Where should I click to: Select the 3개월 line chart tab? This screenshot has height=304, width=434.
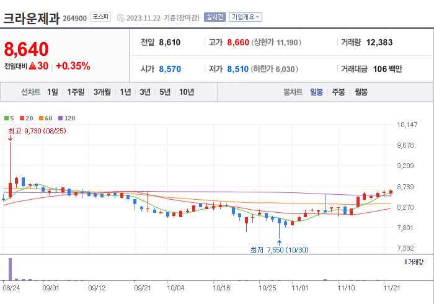[x=102, y=92]
